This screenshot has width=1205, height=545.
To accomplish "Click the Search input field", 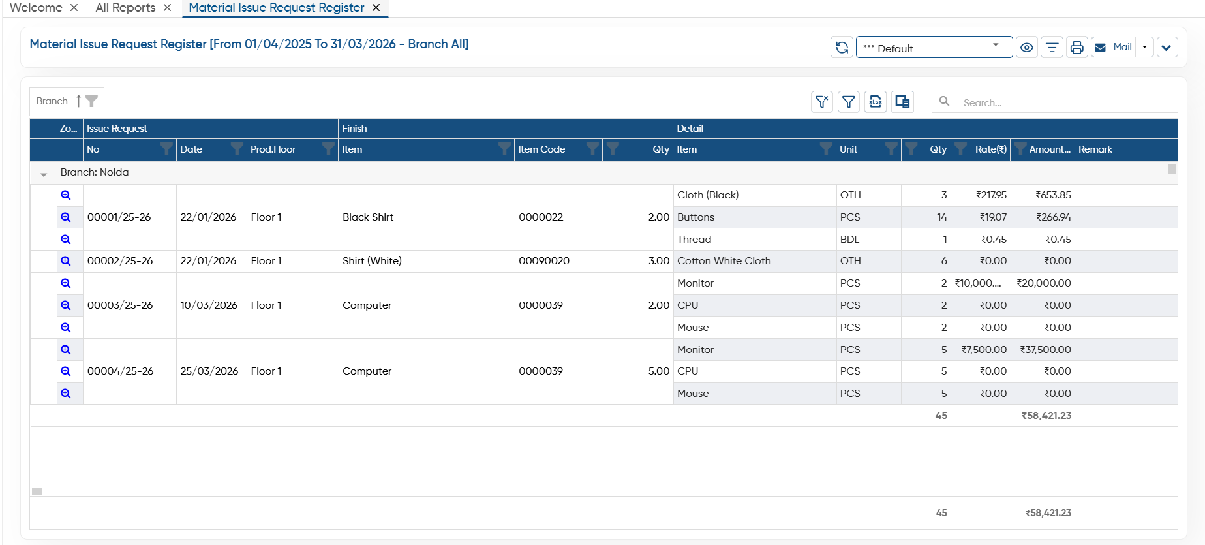I will tap(1054, 102).
